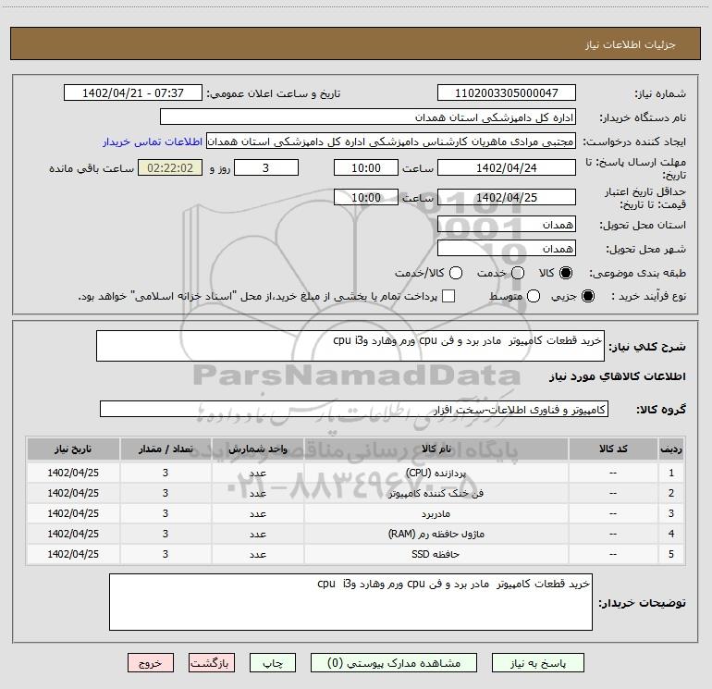Select the حافظه SSD item cell
712x689 pixels.
[x=436, y=555]
